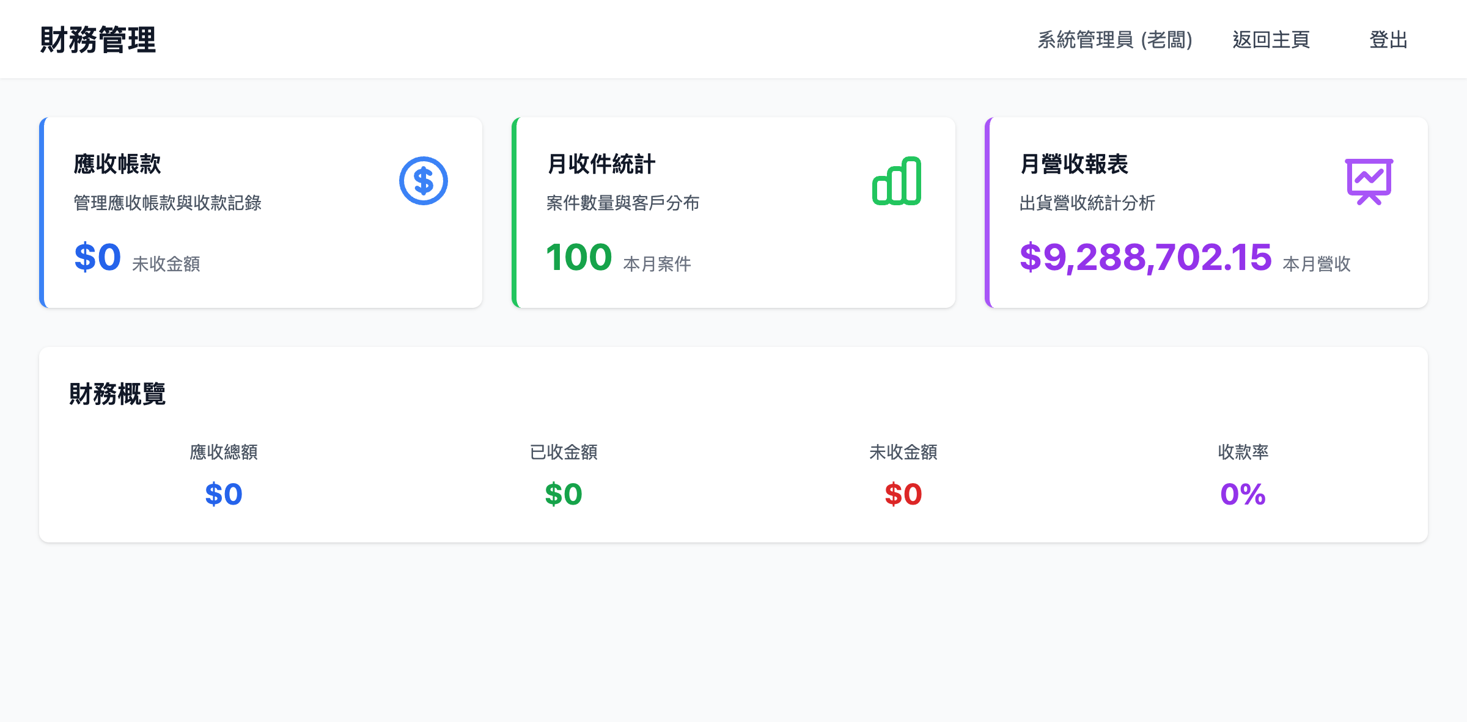Click the 已收金額 $0 value
Image resolution: width=1467 pixels, height=722 pixels.
(x=563, y=494)
